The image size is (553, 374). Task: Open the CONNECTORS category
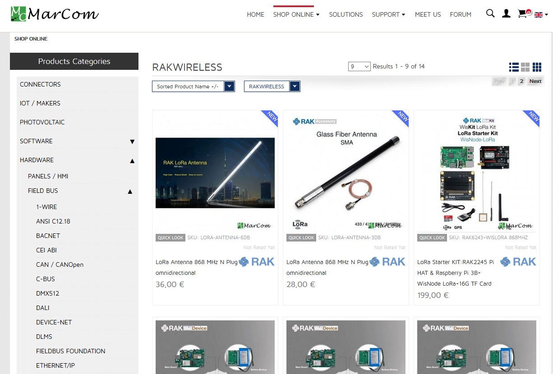pos(40,84)
